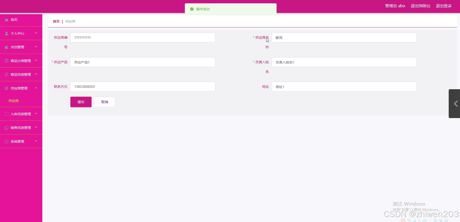Click the icon beside 入库信息管理
This screenshot has width=460, height=222.
[x=6, y=114]
